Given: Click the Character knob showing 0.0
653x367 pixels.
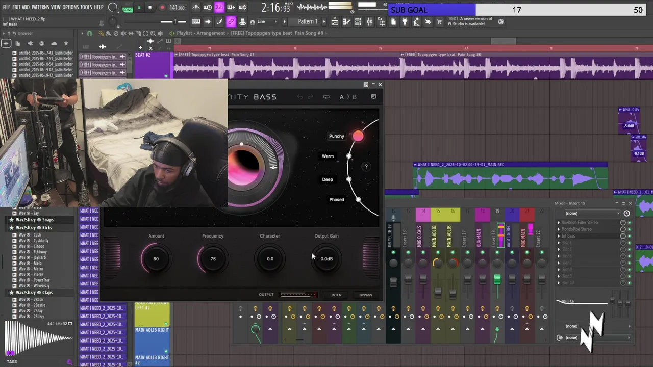Looking at the screenshot, I should coord(270,258).
